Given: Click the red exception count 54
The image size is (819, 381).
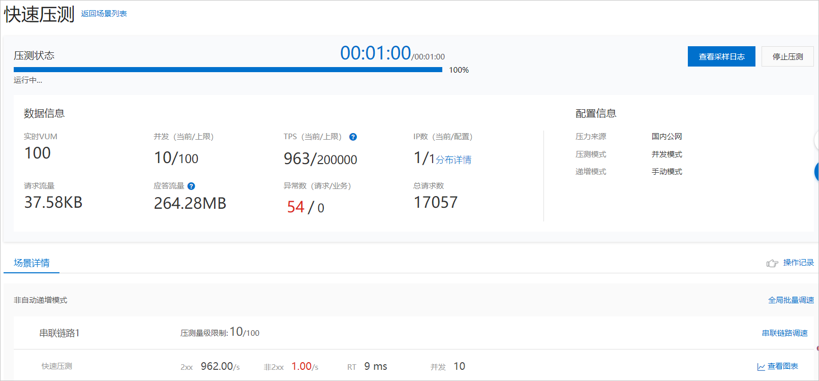Looking at the screenshot, I should pyautogui.click(x=296, y=207).
